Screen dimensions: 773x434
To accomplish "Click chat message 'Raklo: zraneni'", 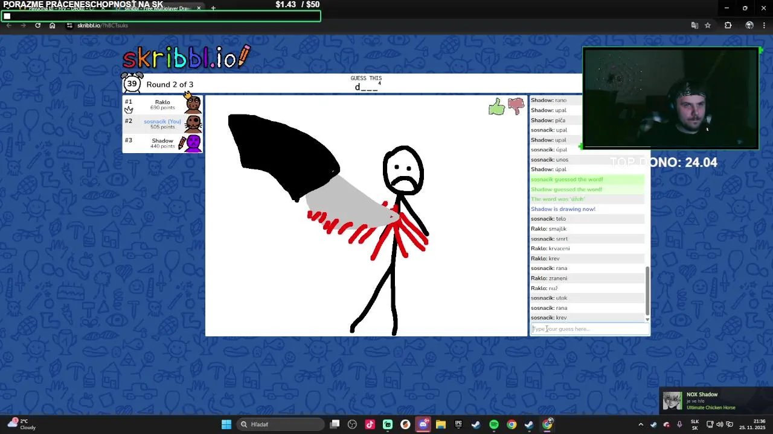I will 549,278.
